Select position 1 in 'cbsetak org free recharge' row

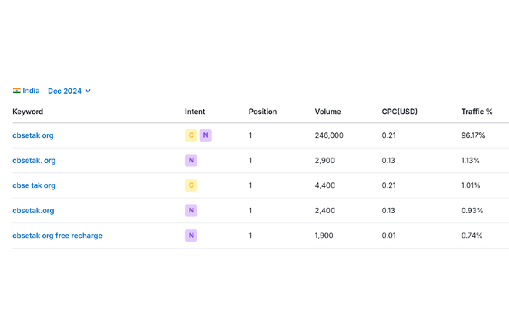[x=250, y=235]
